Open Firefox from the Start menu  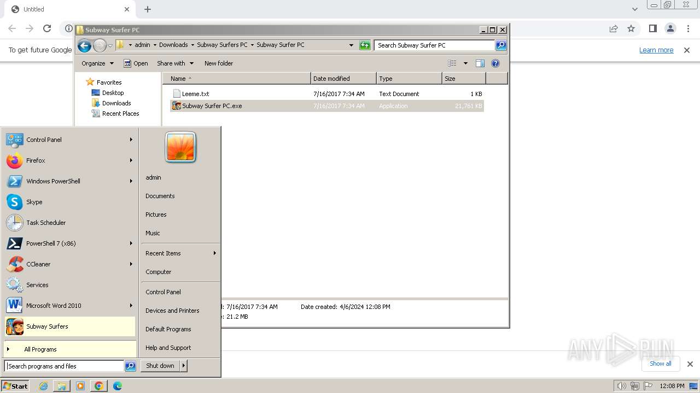point(69,160)
